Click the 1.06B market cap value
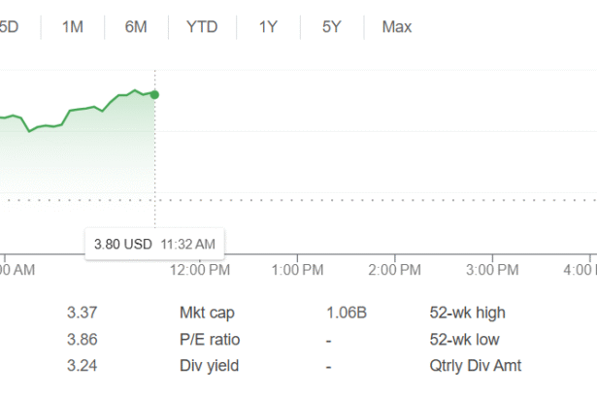 (347, 314)
